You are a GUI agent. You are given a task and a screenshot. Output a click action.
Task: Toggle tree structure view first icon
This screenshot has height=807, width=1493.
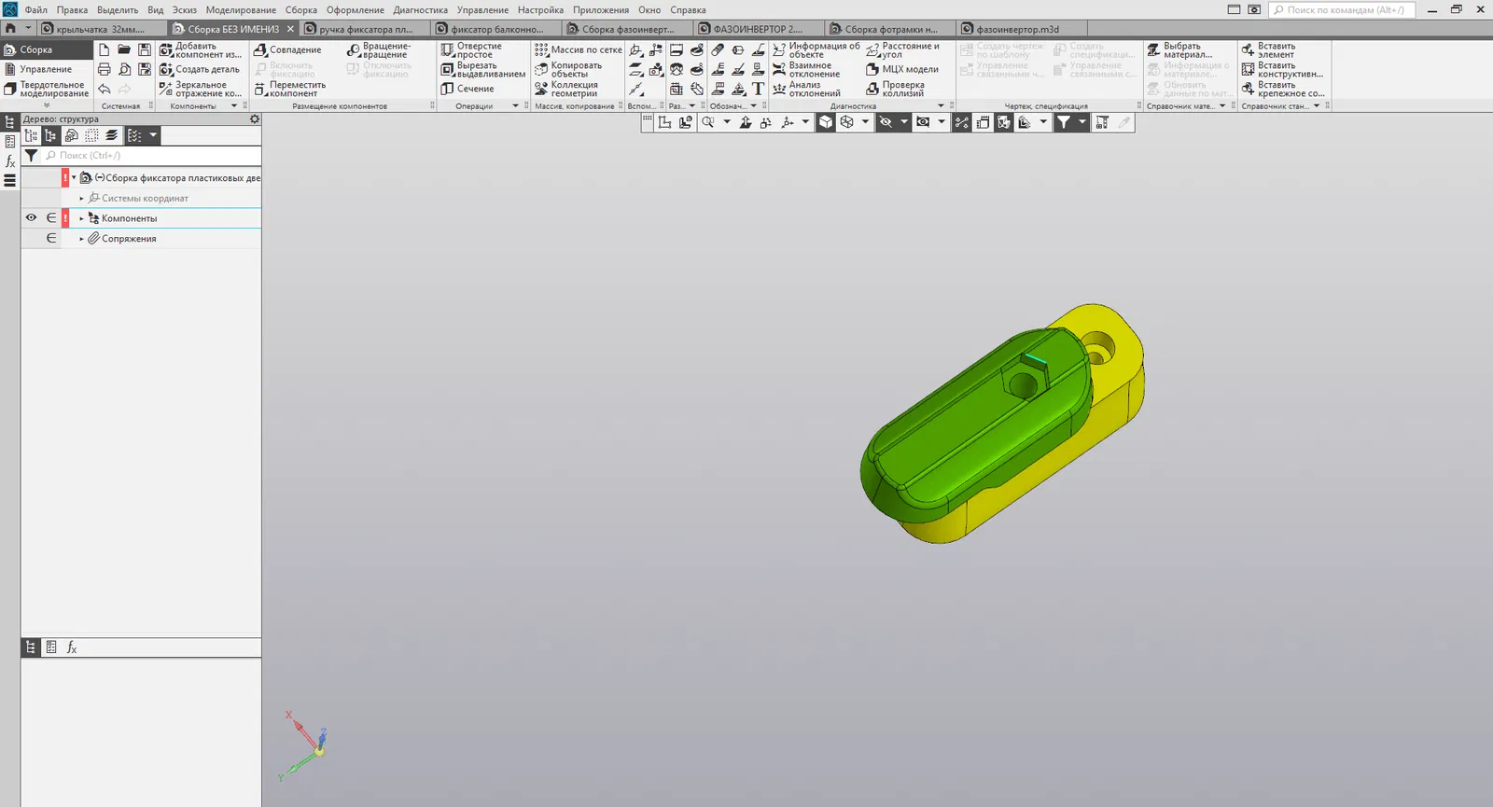tap(31, 135)
